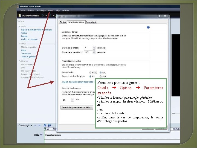Image resolution: width=197 pixels, height=148 pixels.
Task: Click the Tâches pane header
Action: (x=21, y=21)
